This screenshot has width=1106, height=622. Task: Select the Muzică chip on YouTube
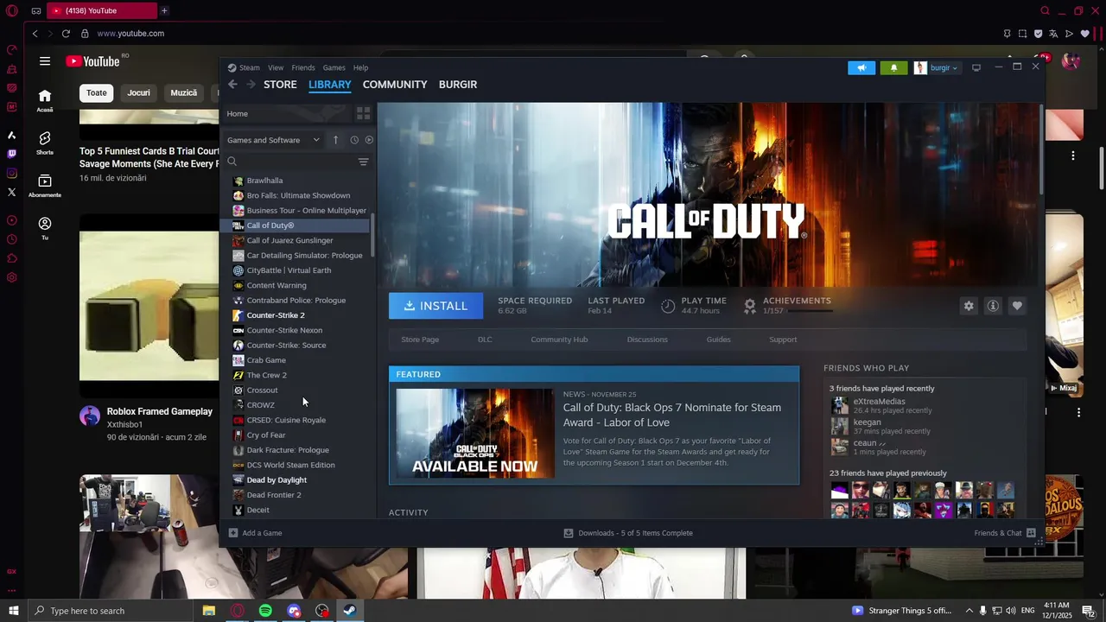(x=183, y=92)
